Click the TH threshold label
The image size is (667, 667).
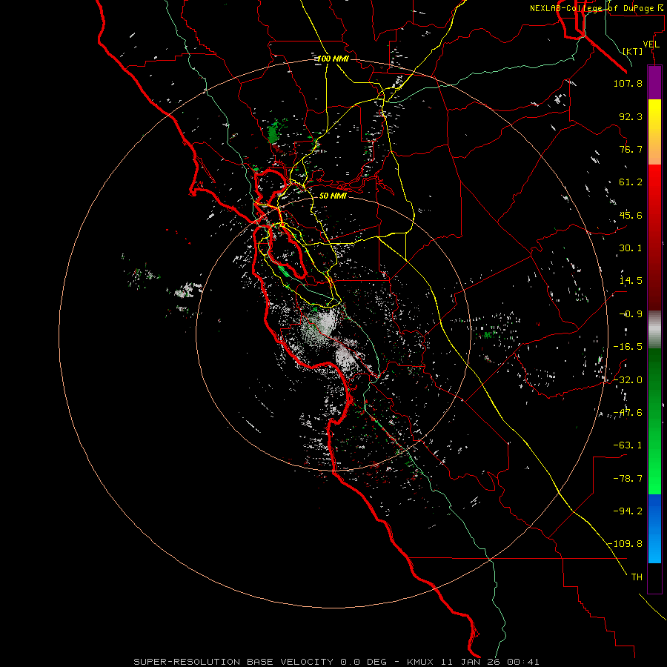coord(637,577)
